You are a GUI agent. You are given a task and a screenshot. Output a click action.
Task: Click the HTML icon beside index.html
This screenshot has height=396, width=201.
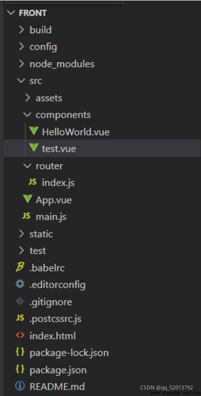tap(20, 336)
